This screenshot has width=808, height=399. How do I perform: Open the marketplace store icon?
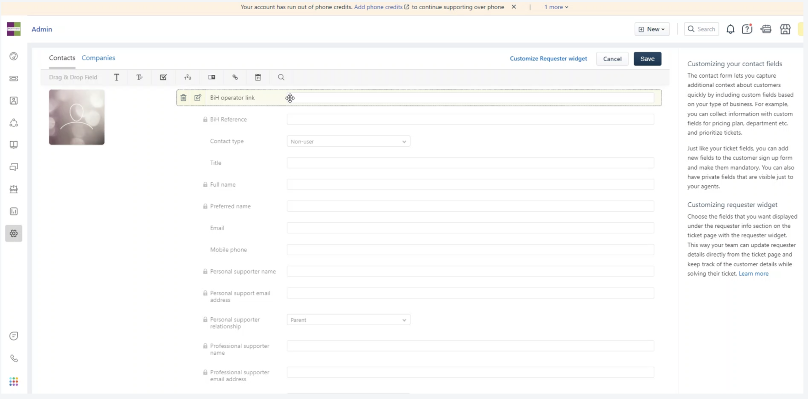tap(785, 29)
